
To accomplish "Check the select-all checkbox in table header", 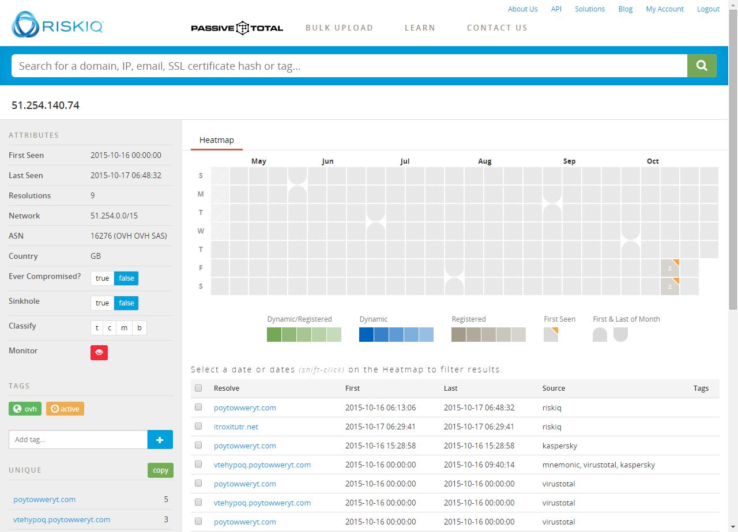I will (198, 388).
